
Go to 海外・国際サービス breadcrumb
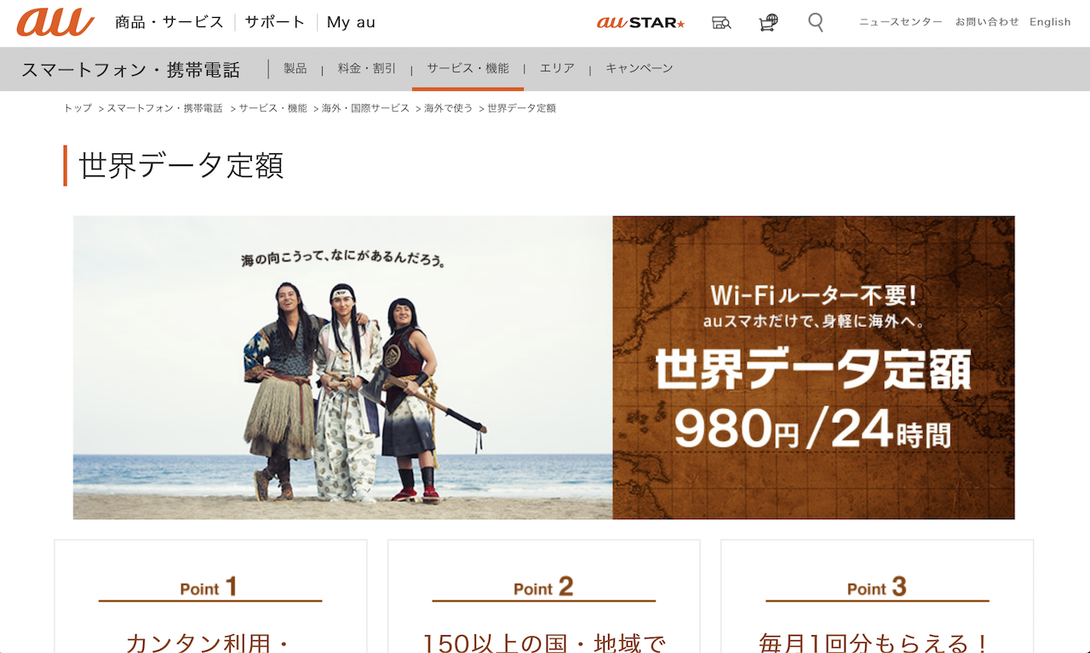(365, 108)
